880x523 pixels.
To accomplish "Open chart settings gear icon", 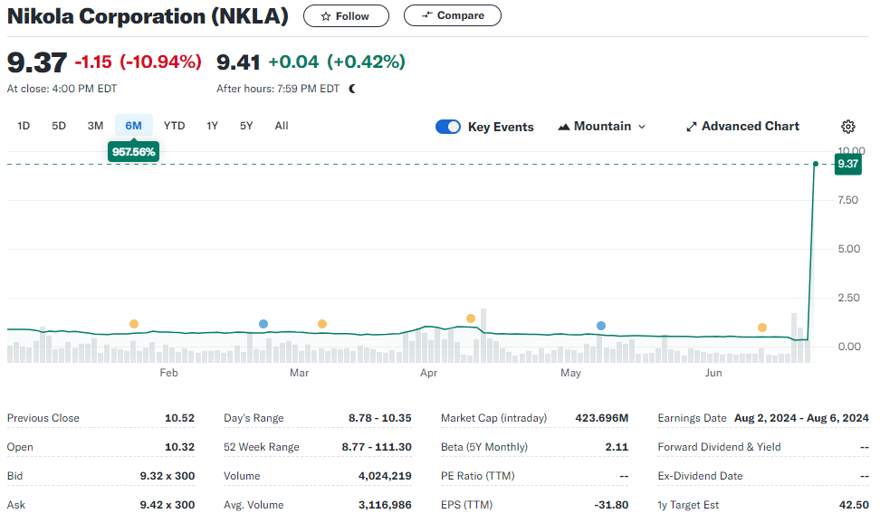I will point(848,127).
